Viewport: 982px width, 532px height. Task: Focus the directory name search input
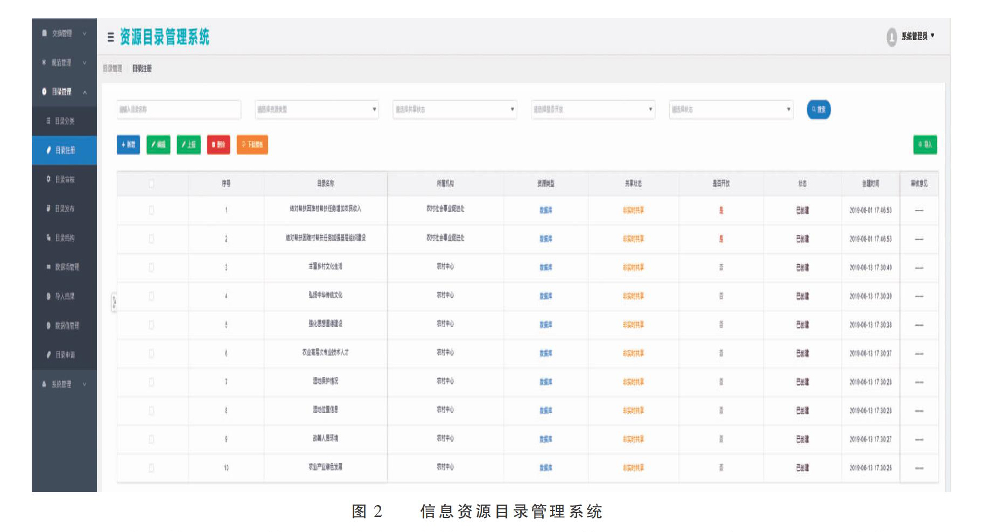click(x=179, y=109)
